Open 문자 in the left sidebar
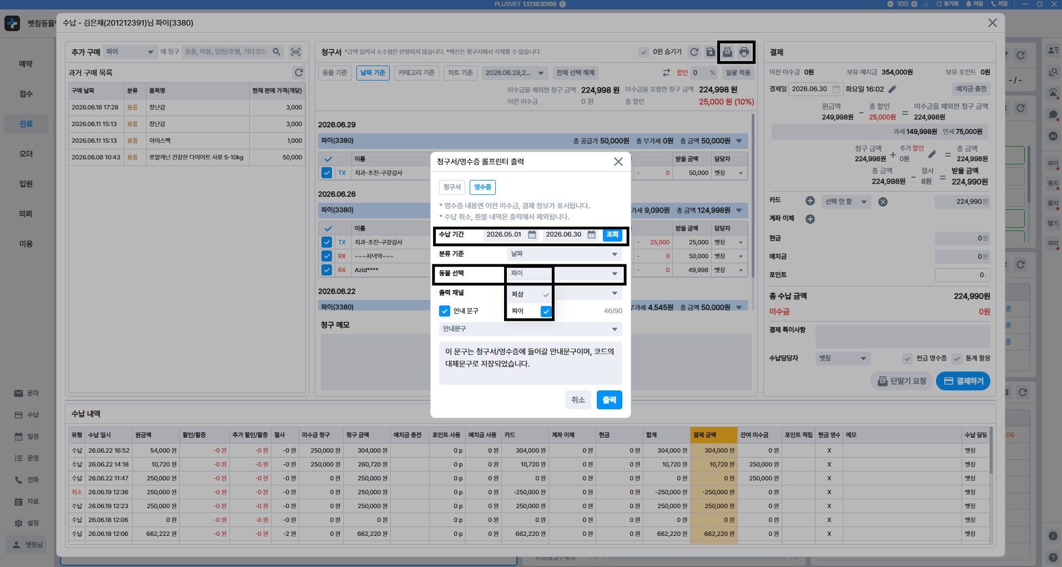Screen dimensions: 1062x567 pyautogui.click(x=26, y=393)
